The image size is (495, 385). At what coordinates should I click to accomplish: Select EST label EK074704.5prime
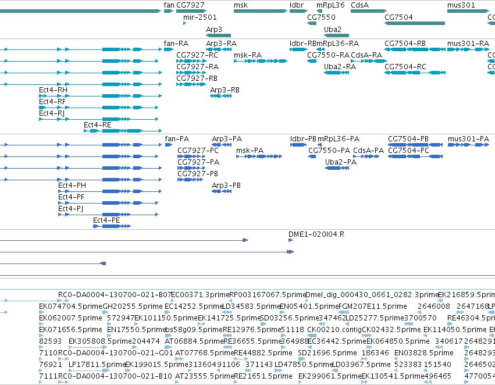pos(71,306)
